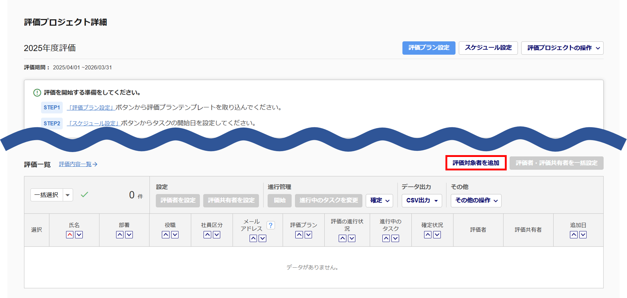Open the CSV出力 dropdown
The width and height of the screenshot is (627, 298).
point(422,200)
